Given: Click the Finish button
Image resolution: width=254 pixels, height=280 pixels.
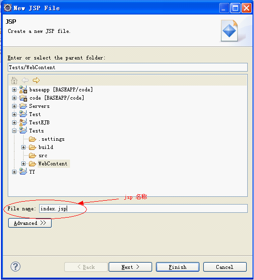Looking at the screenshot, I should [x=178, y=267].
